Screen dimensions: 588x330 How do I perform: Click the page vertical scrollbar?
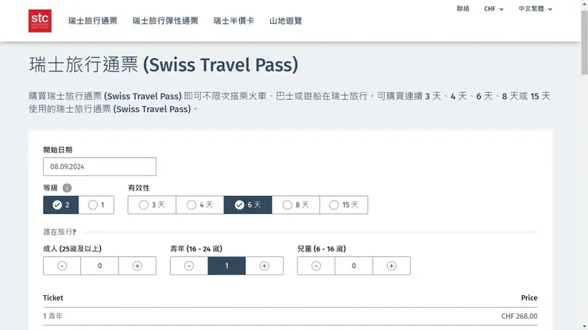coord(584,165)
